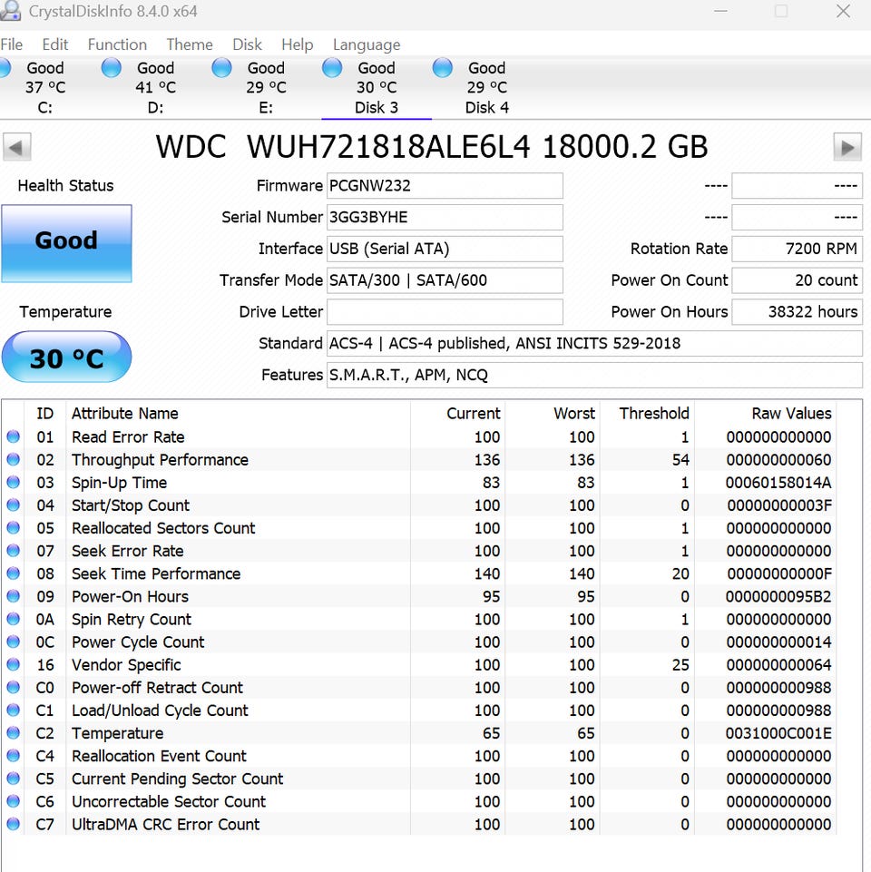Image resolution: width=871 pixels, height=872 pixels.
Task: Click the status dot for Load/Unload Cycle Count
Action: (x=14, y=710)
